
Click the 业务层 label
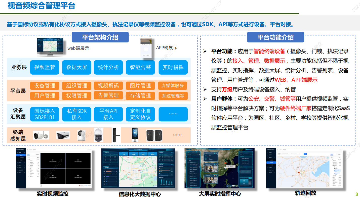click(19, 67)
